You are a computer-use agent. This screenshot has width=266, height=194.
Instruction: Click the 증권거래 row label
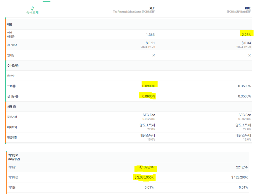[12, 117]
